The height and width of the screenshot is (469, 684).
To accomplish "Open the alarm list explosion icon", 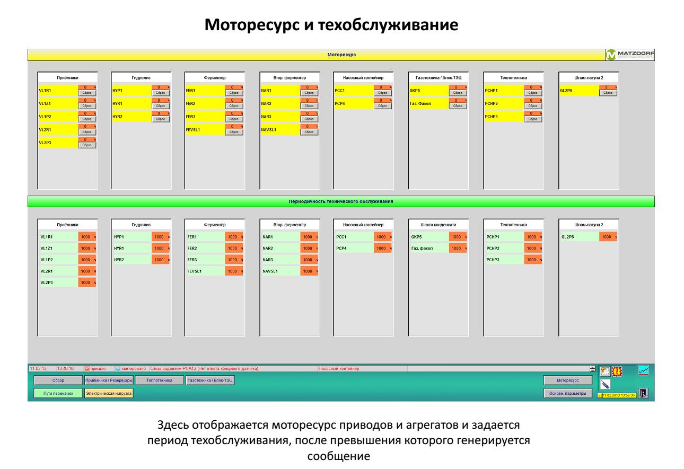I will (x=616, y=370).
